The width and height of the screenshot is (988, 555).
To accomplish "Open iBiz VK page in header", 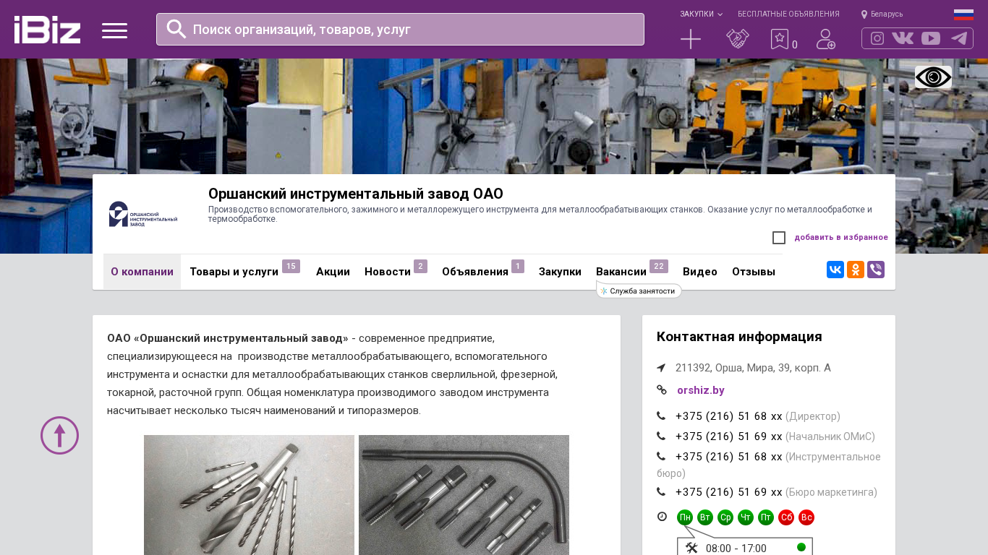I will point(903,38).
